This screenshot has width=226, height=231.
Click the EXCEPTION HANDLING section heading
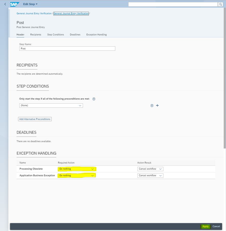coord(36,153)
